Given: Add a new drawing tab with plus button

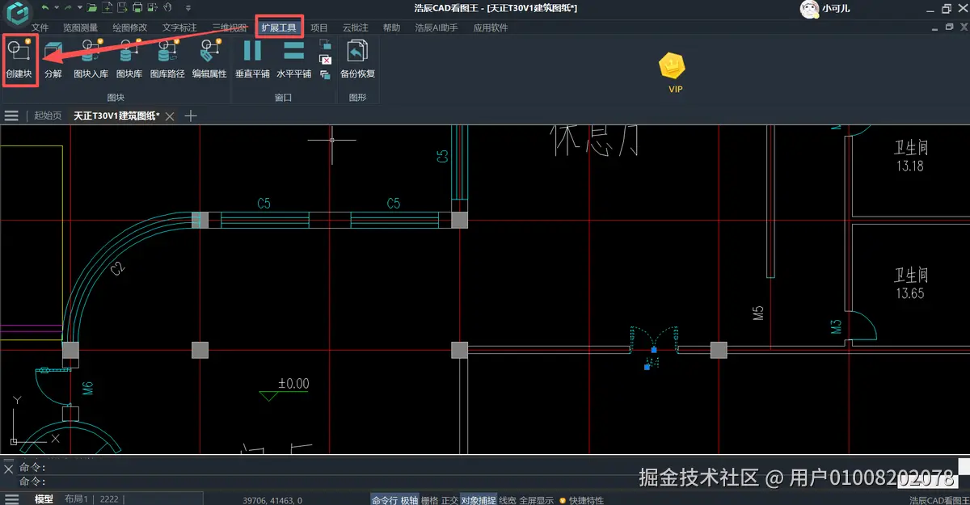Looking at the screenshot, I should (x=191, y=116).
